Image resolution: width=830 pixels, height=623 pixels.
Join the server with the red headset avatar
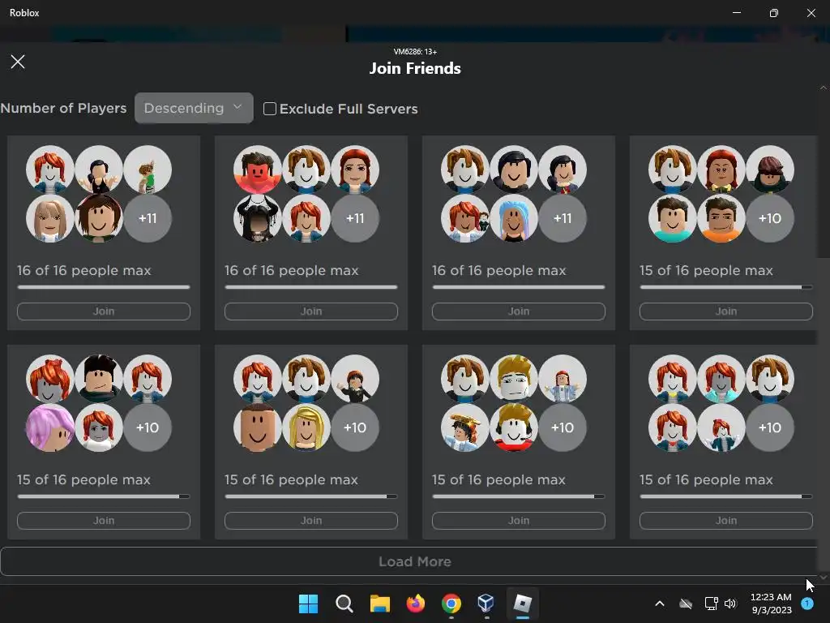pyautogui.click(x=519, y=521)
